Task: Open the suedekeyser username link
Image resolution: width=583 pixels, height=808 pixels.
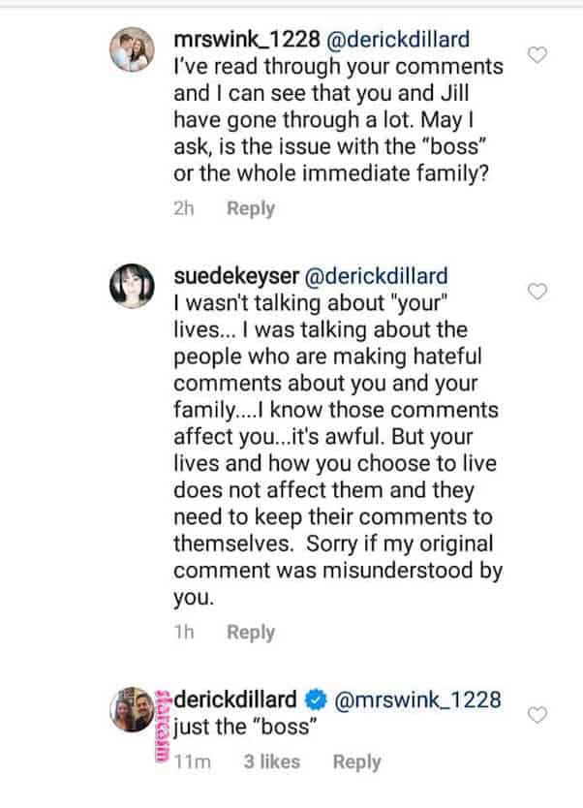Action: click(x=235, y=276)
